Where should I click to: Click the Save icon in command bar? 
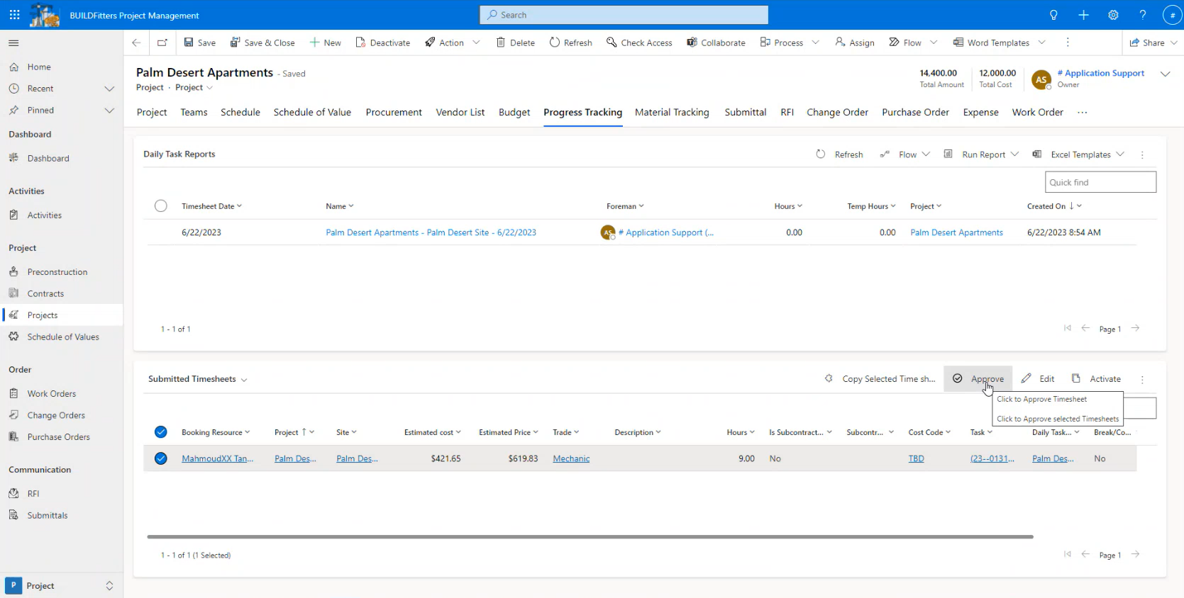coord(189,43)
